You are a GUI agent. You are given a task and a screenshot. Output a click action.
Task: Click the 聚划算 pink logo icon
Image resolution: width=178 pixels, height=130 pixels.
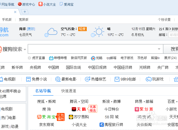click(x=137, y=109)
